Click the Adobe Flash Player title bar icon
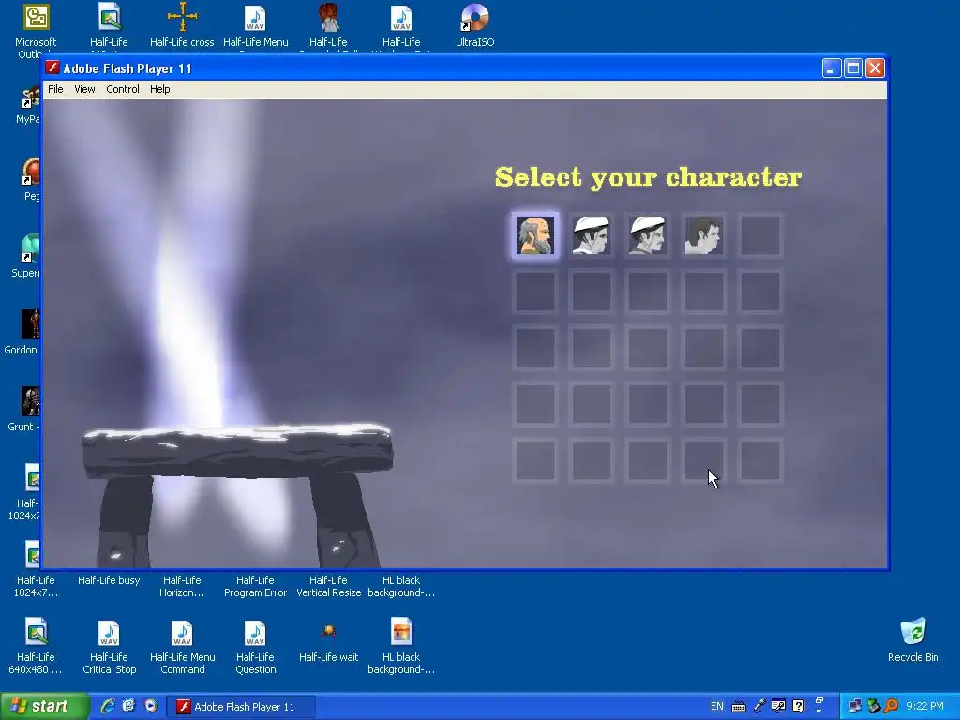Screen dimensions: 960x720 (52, 67)
